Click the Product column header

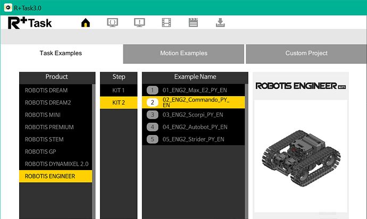57,78
